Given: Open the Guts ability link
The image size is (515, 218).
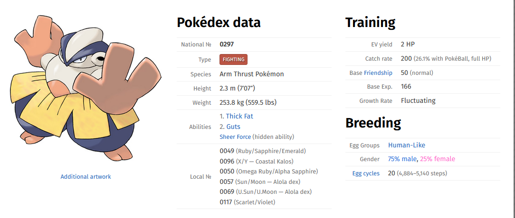Looking at the screenshot, I should tap(233, 127).
